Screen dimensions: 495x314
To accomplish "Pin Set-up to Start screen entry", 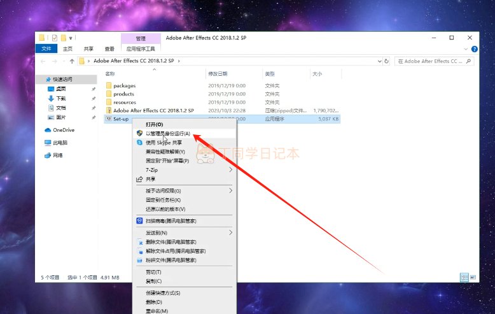I will pyautogui.click(x=185, y=161).
